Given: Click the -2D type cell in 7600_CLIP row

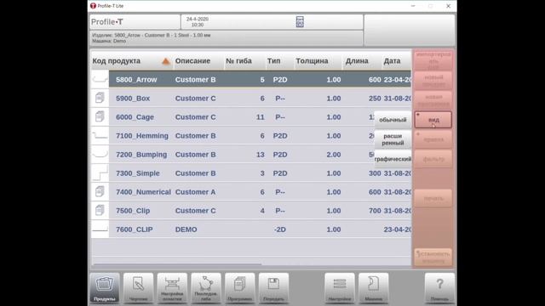Looking at the screenshot, I should (x=280, y=229).
